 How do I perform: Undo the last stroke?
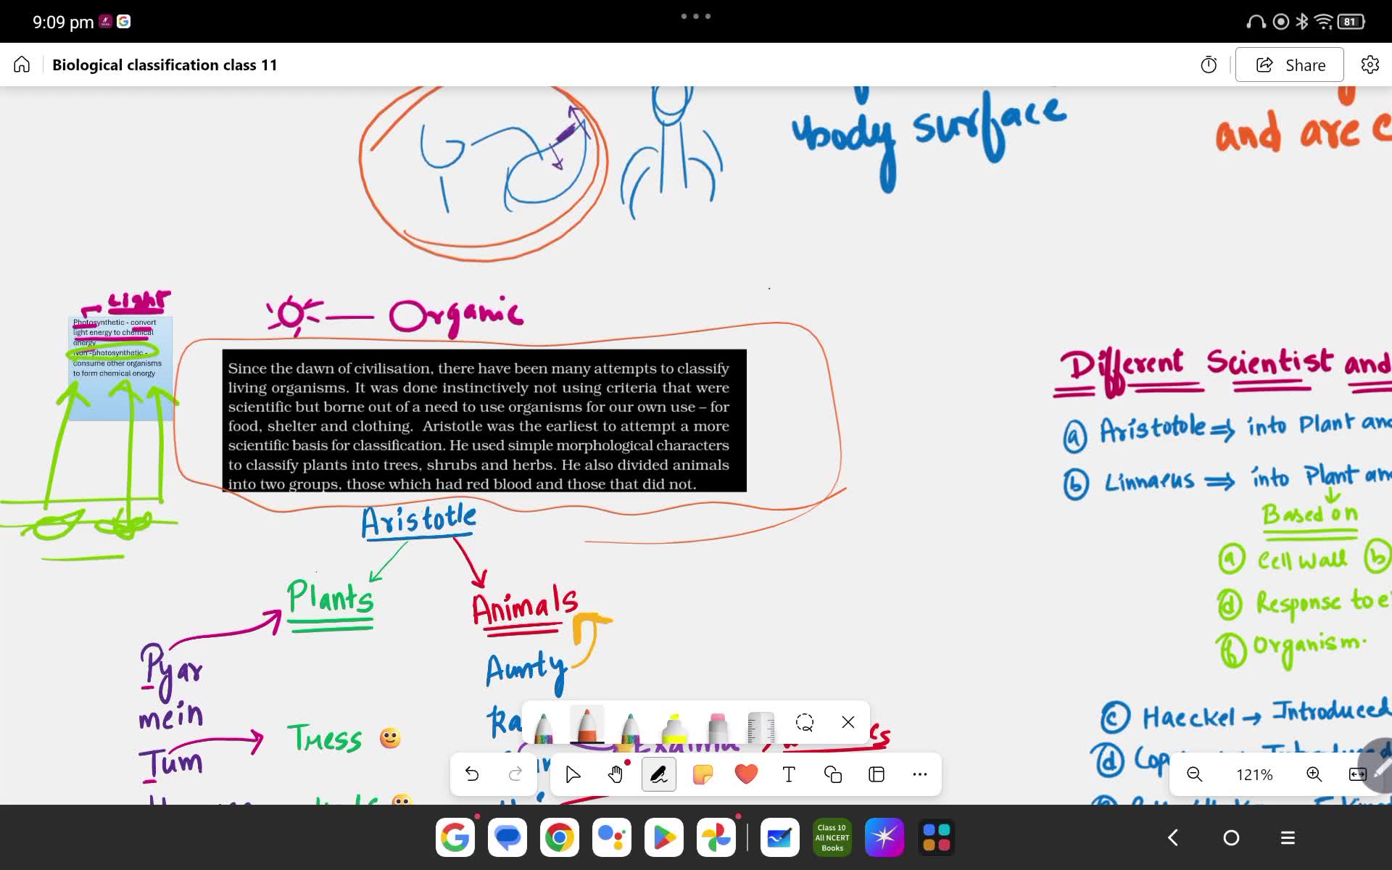(x=472, y=774)
